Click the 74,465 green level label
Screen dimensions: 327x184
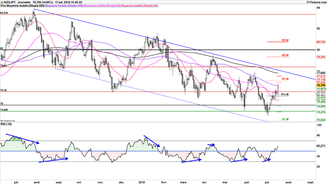click(x=4, y=110)
